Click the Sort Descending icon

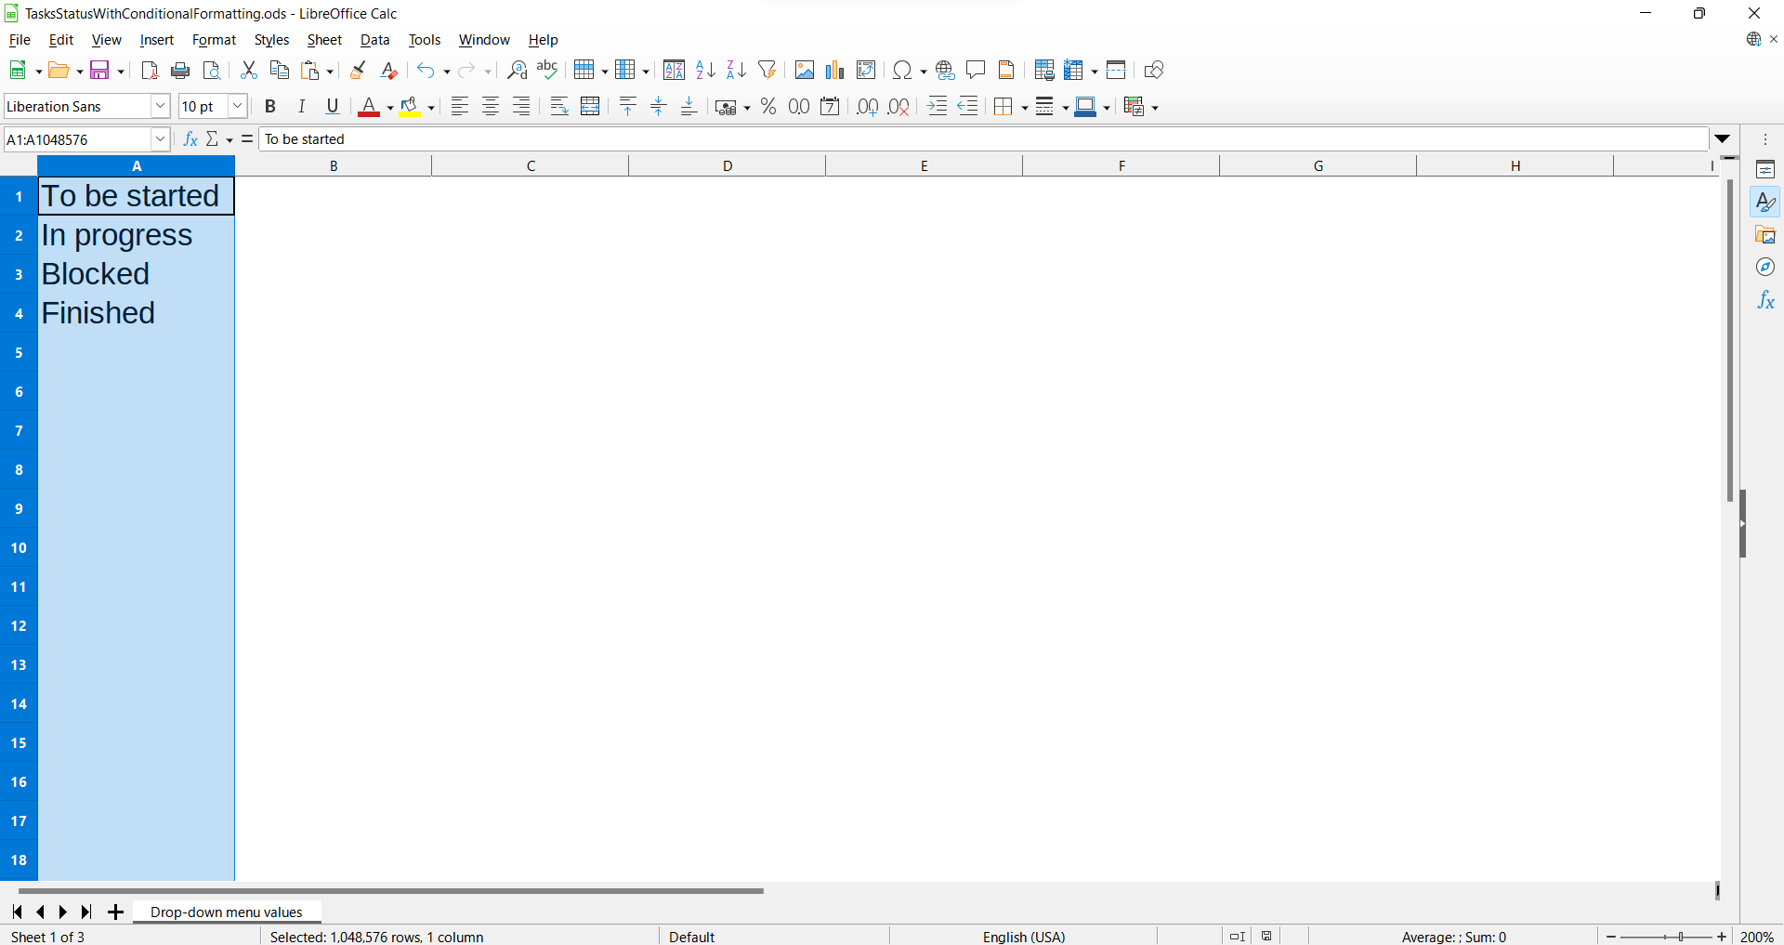click(x=736, y=71)
